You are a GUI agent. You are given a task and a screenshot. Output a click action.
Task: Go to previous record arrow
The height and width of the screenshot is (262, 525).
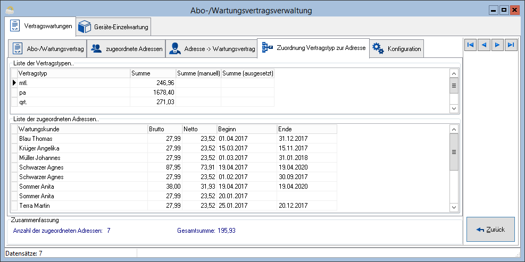coord(484,45)
